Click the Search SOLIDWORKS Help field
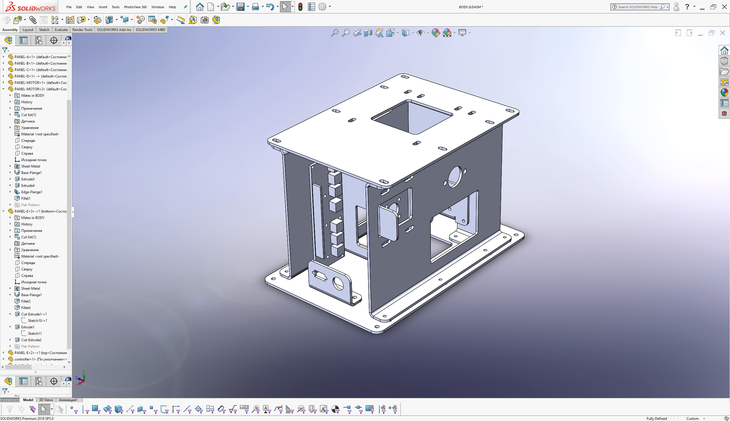The height and width of the screenshot is (421, 730). tap(640, 7)
